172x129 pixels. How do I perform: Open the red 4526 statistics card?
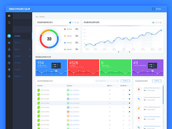pyautogui.click(x=83, y=68)
